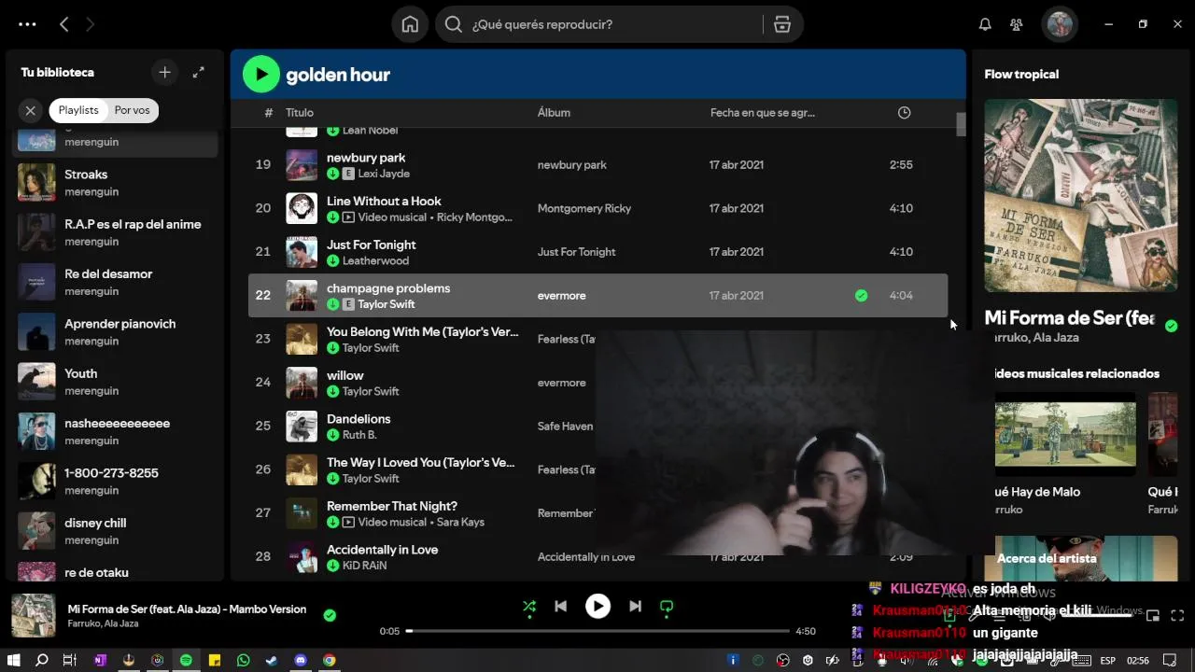Sort by Álbum column header
This screenshot has height=672, width=1195.
pos(554,112)
